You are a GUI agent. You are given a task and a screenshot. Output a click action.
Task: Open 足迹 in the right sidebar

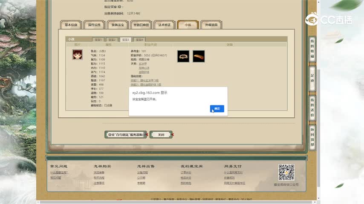pyautogui.click(x=312, y=78)
